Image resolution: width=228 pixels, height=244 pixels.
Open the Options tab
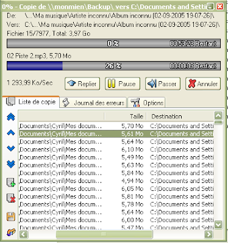coord(146,102)
